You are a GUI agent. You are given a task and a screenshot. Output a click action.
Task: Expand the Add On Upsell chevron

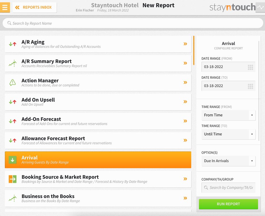[x=185, y=102]
